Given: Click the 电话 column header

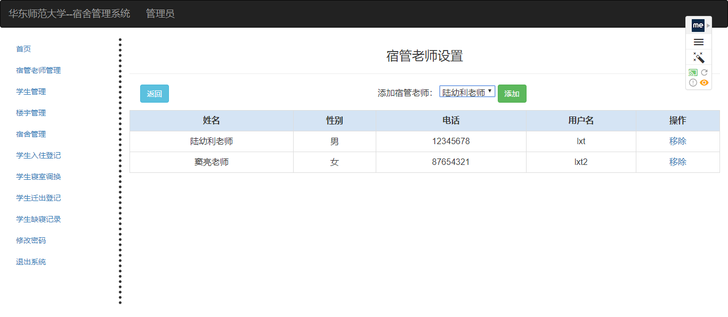Looking at the screenshot, I should tap(451, 121).
